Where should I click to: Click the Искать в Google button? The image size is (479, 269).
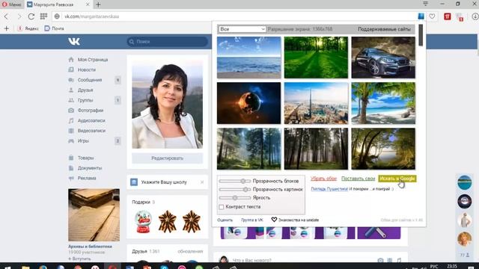pos(397,179)
